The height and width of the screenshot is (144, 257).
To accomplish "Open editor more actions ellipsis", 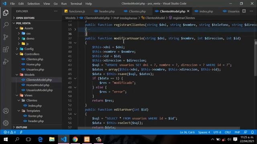I will coord(251,11).
